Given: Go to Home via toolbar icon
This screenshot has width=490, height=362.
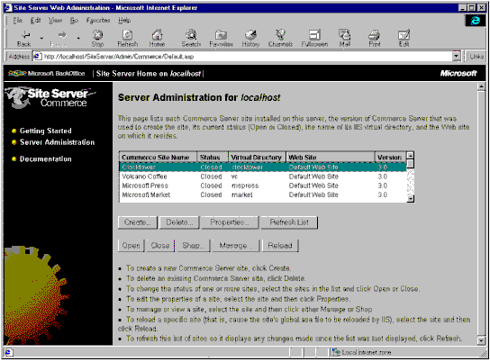Looking at the screenshot, I should pyautogui.click(x=157, y=38).
